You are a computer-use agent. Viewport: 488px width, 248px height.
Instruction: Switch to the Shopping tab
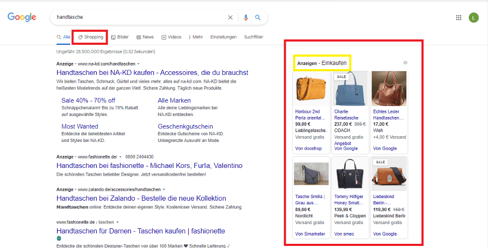[90, 37]
